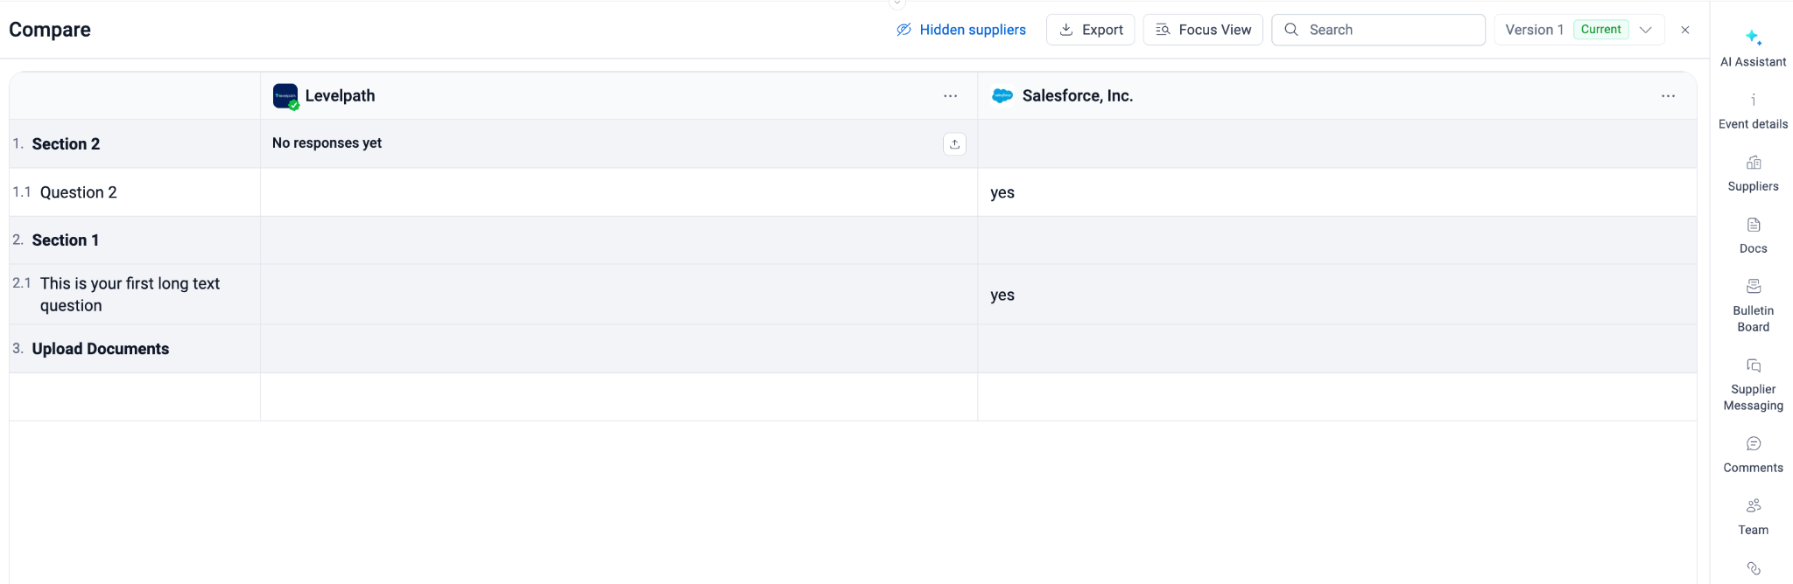Open the Suppliers sidebar panel
The width and height of the screenshot is (1793, 584).
1753,172
